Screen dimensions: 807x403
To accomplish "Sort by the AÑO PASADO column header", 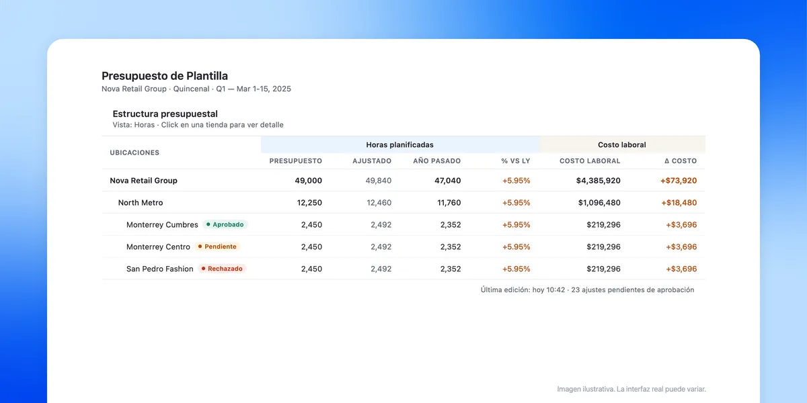I will point(437,161).
